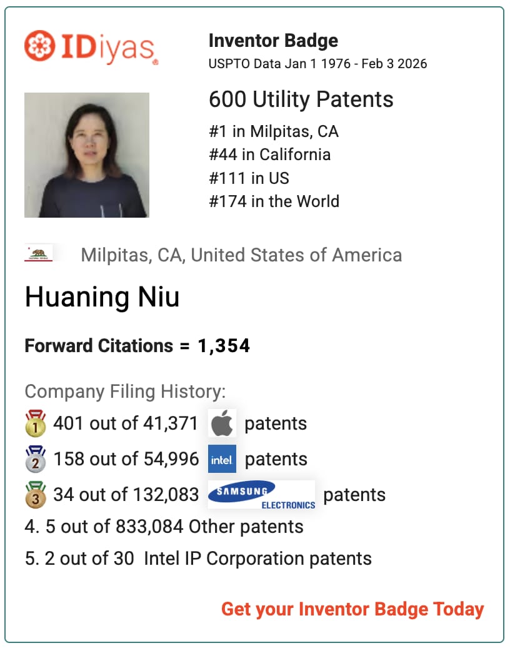Image resolution: width=510 pixels, height=648 pixels.
Task: Click the IDiyas brand name text
Action: 109,48
